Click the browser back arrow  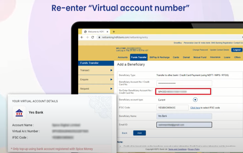point(82,37)
